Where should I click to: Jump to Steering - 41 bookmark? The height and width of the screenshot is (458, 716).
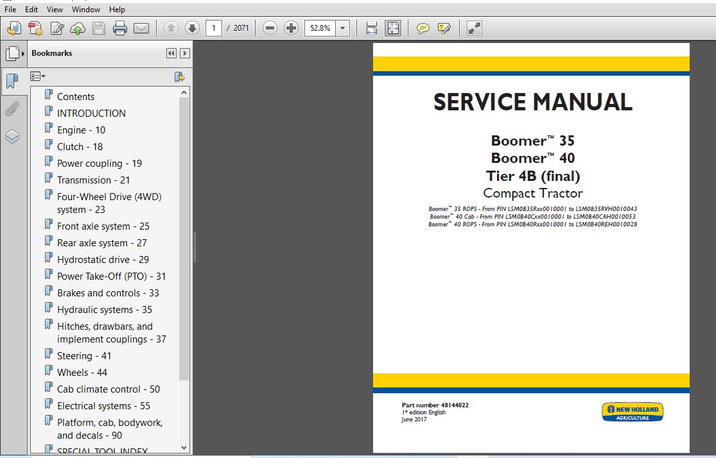84,356
